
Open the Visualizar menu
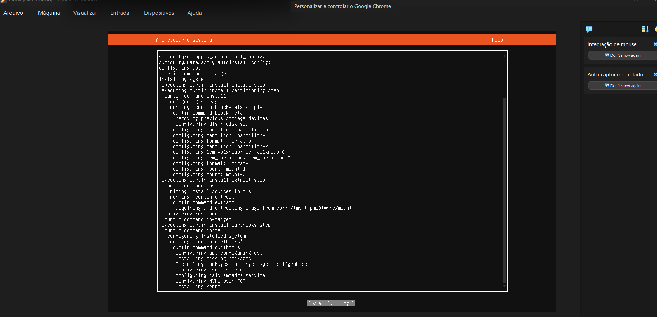click(x=85, y=13)
